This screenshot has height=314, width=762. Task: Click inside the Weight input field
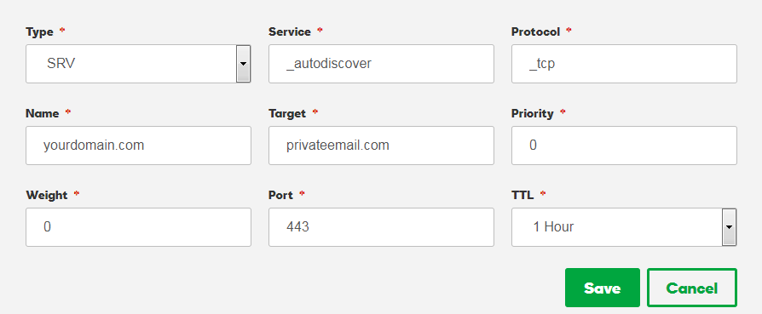[x=138, y=227]
